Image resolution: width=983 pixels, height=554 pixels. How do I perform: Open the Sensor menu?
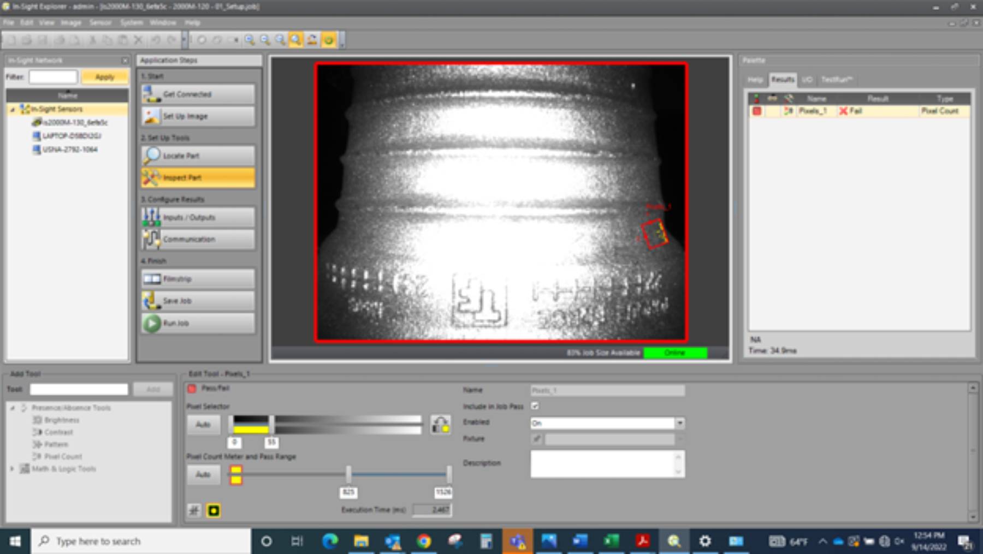pos(100,22)
